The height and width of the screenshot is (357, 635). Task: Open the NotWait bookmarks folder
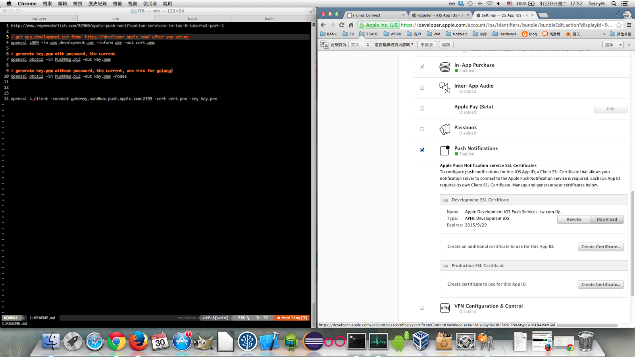tap(456, 34)
